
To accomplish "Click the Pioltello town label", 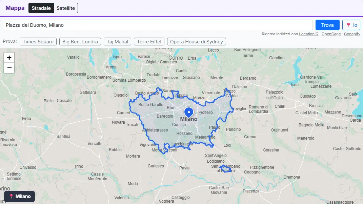I will tap(206, 112).
